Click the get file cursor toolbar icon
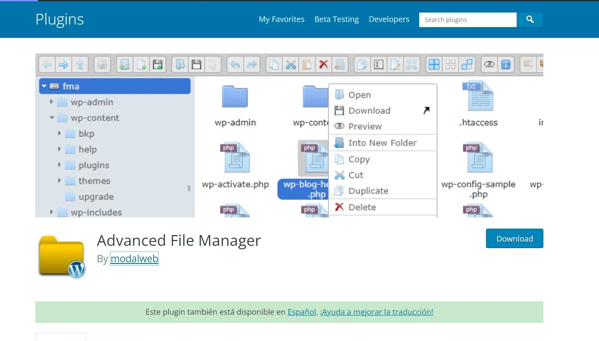 (x=213, y=65)
